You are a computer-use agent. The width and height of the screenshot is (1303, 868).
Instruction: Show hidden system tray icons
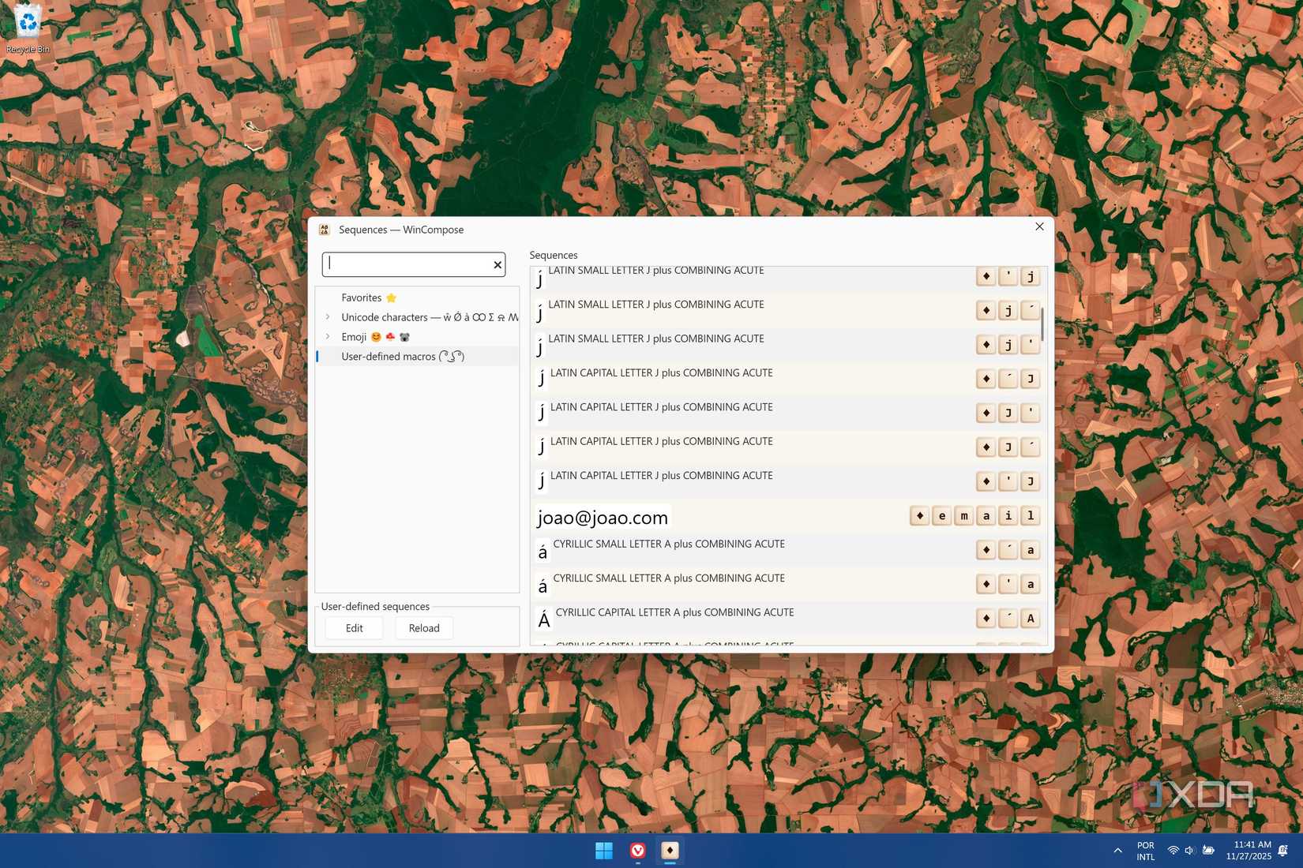tap(1117, 851)
